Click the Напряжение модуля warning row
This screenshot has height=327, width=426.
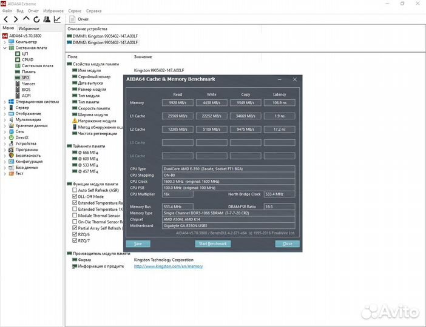pyautogui.click(x=97, y=121)
